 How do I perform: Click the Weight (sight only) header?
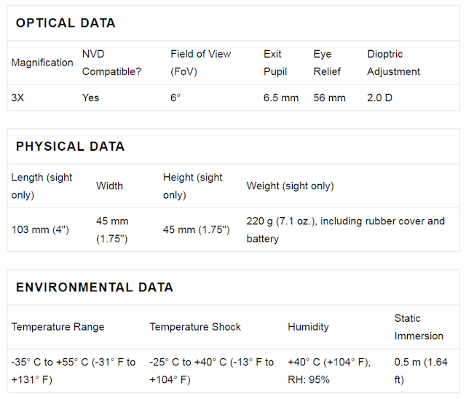click(290, 186)
